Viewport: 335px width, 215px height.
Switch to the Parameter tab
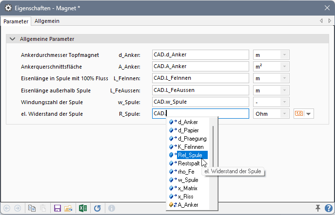point(16,21)
